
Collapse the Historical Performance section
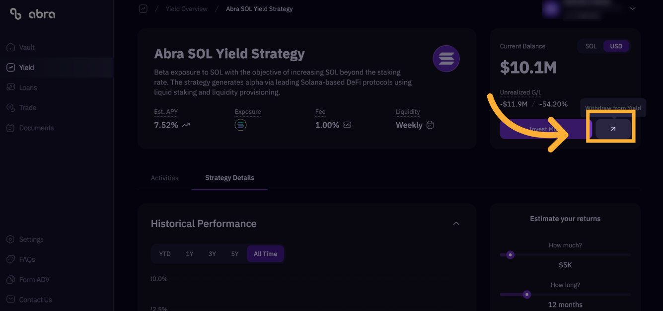click(456, 224)
